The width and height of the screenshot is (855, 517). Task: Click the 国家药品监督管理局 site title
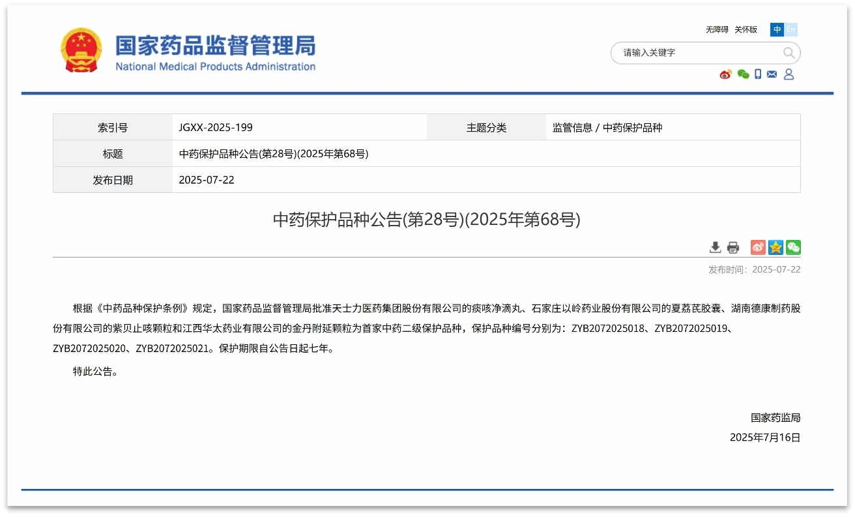click(x=216, y=46)
